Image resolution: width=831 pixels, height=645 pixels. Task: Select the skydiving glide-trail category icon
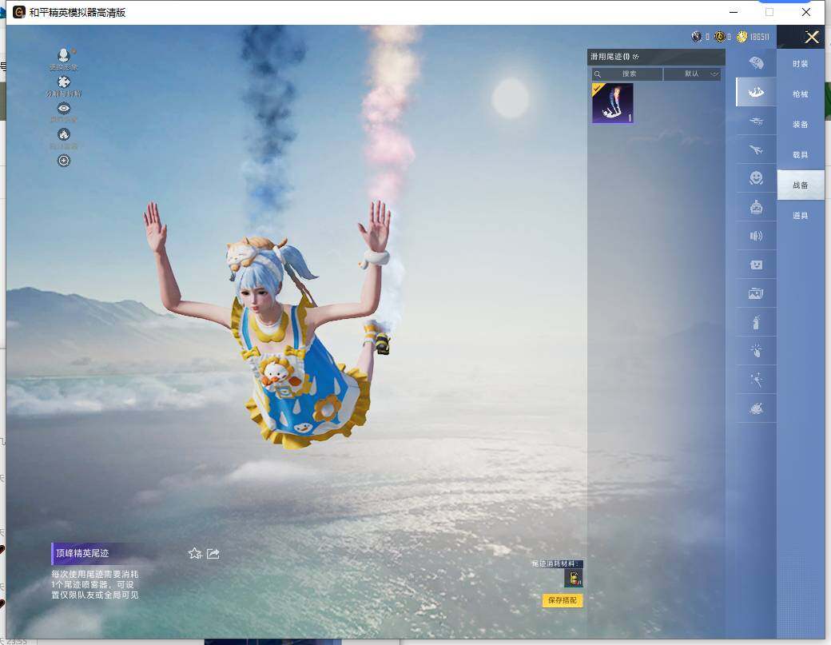tap(756, 92)
